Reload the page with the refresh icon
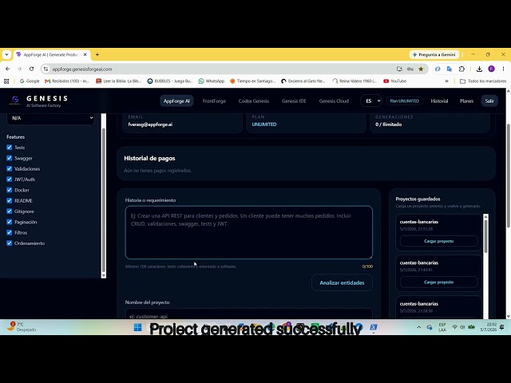This screenshot has height=383, width=511. point(31,69)
